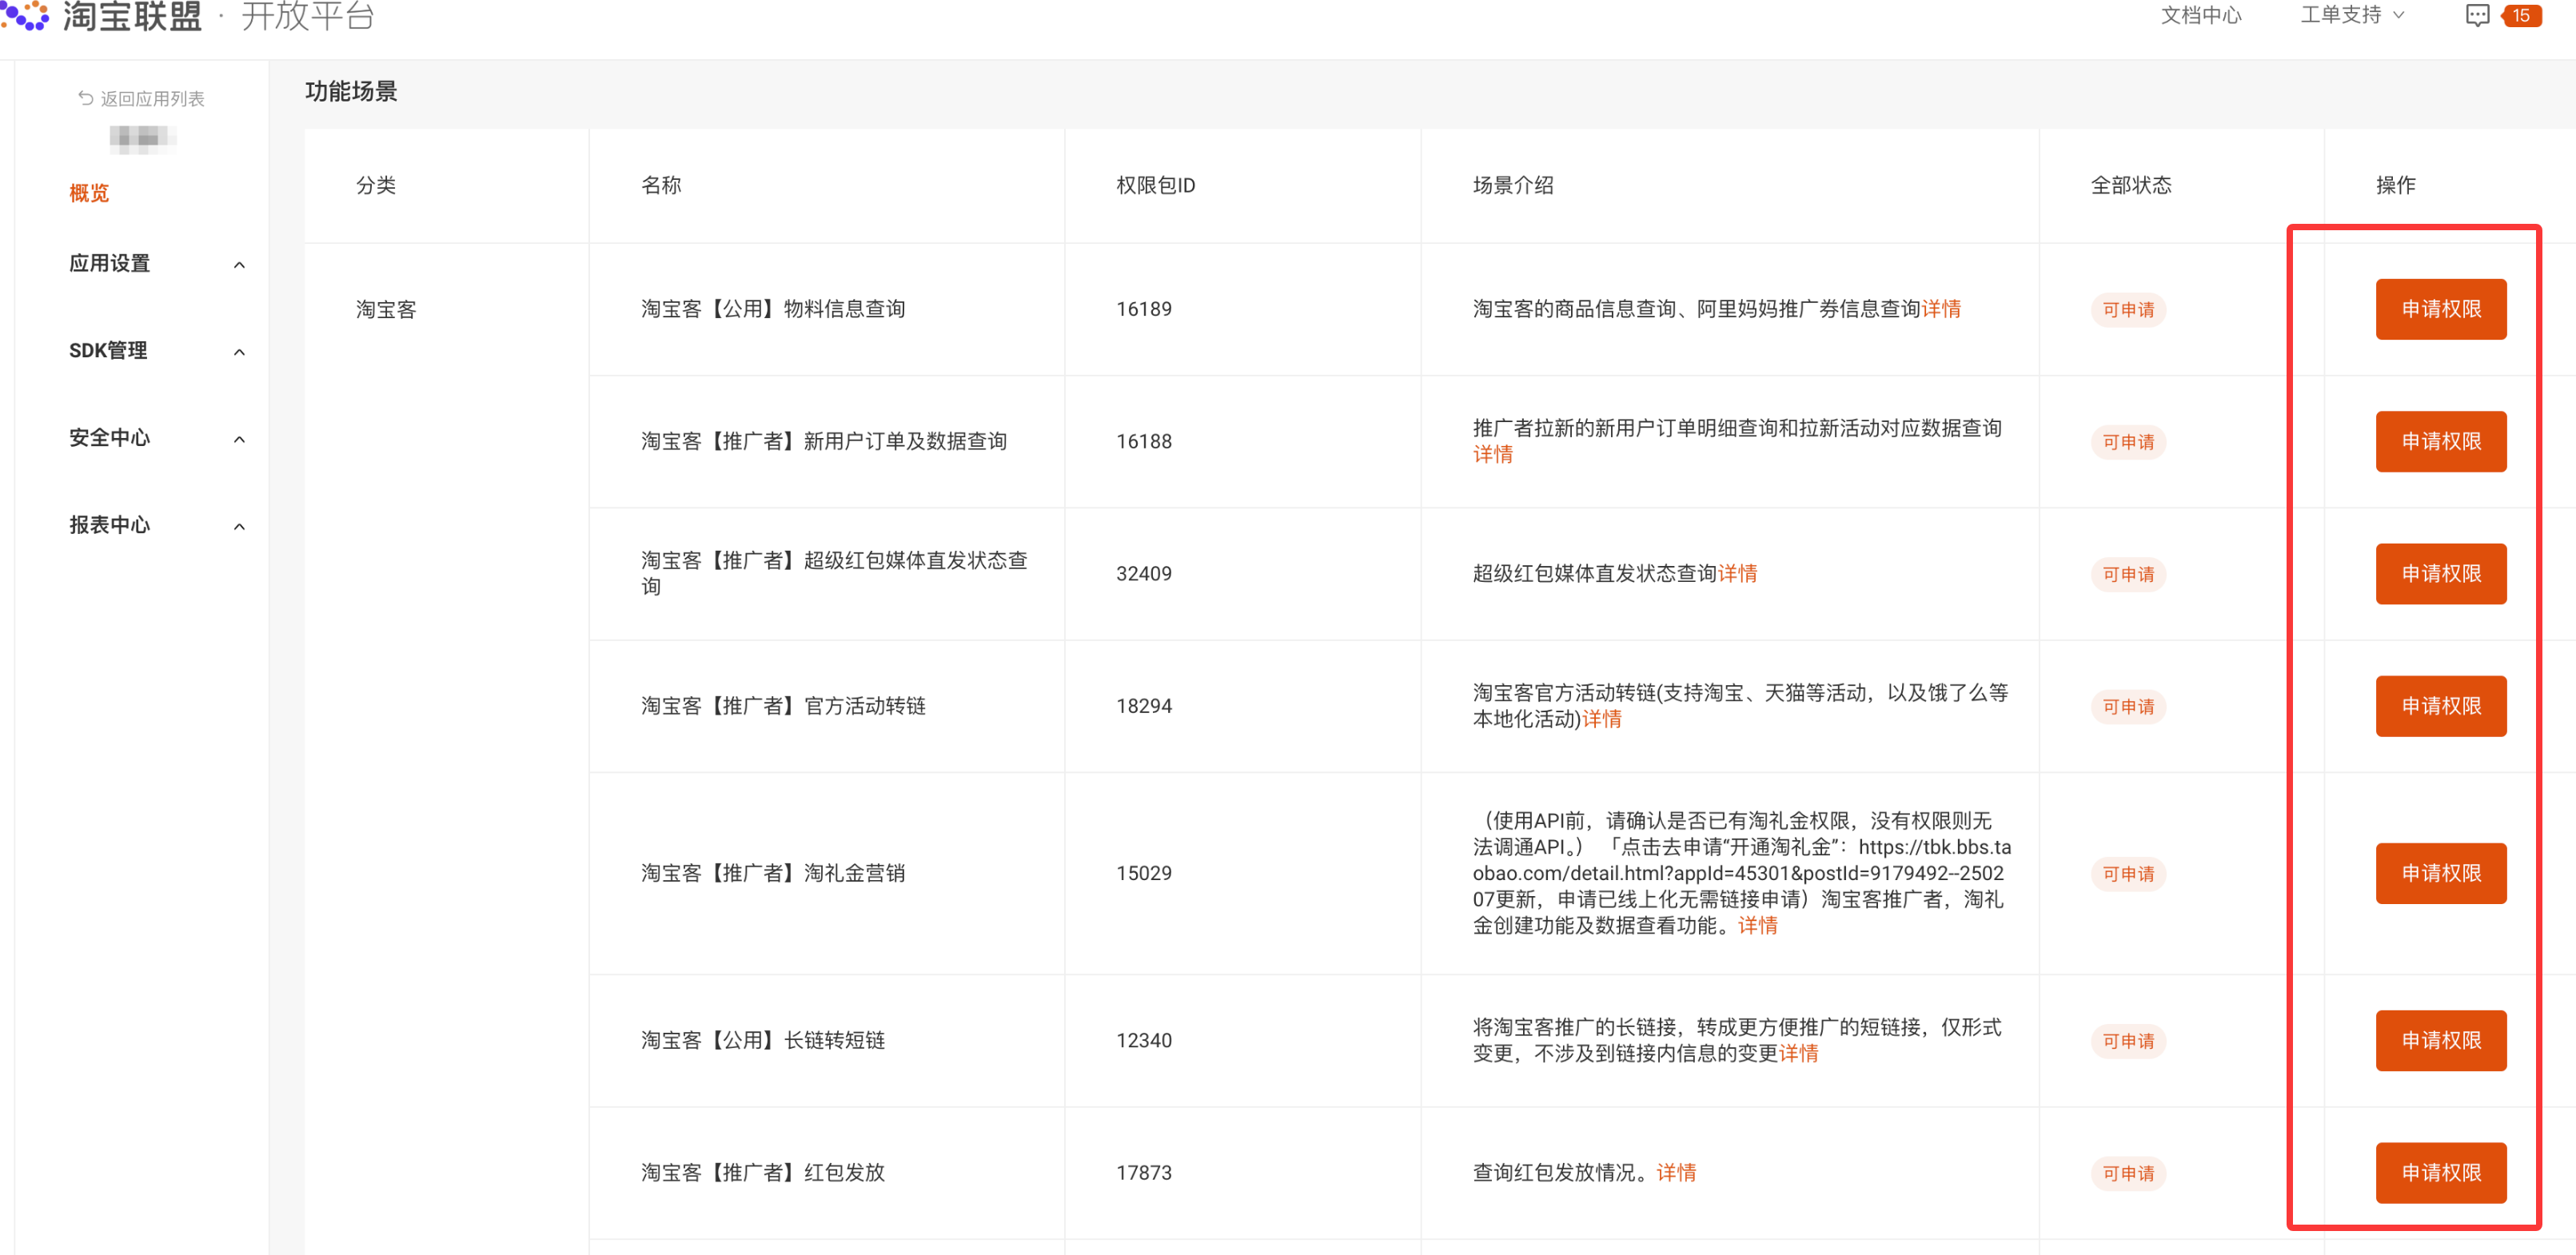This screenshot has width=2576, height=1255.
Task: Request permission for 红包发放 row
Action: (2440, 1172)
